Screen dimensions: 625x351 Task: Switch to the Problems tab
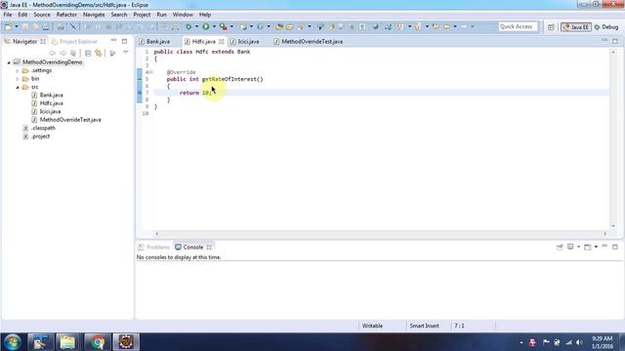154,247
